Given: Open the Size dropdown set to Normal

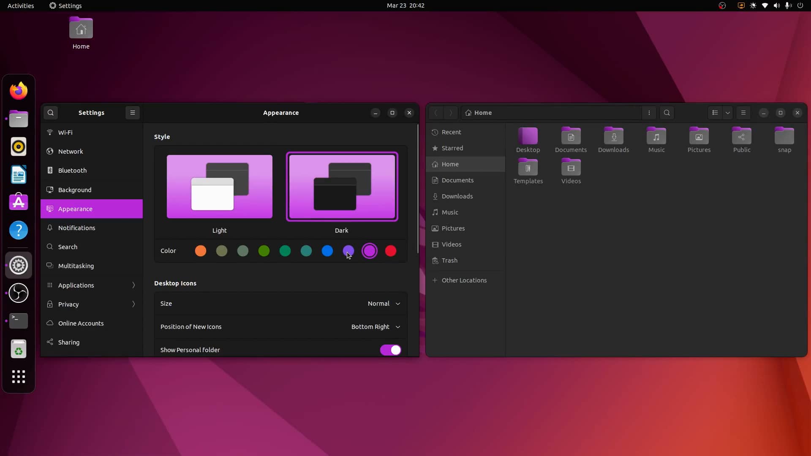Looking at the screenshot, I should point(383,303).
